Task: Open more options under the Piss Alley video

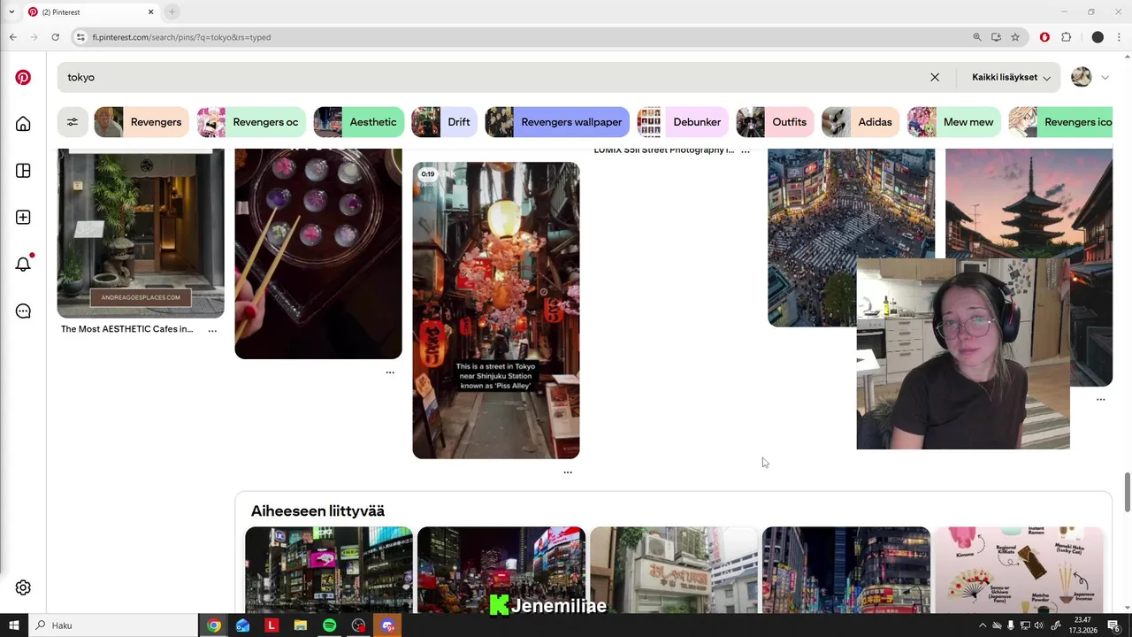Action: 568,472
